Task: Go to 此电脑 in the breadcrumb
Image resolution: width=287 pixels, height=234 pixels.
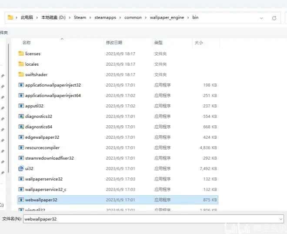Action: 27,17
